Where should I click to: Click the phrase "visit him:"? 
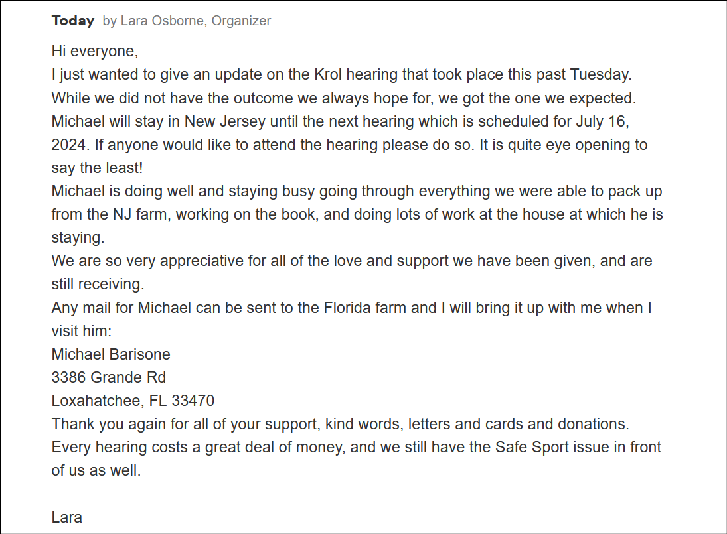tap(82, 331)
